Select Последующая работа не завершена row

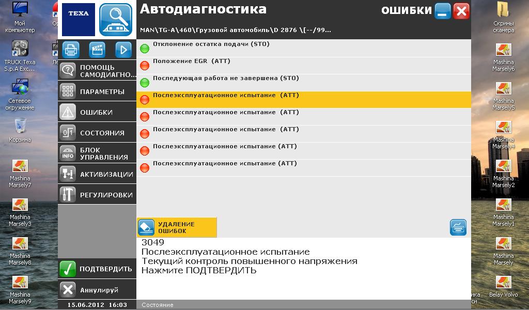coord(304,82)
